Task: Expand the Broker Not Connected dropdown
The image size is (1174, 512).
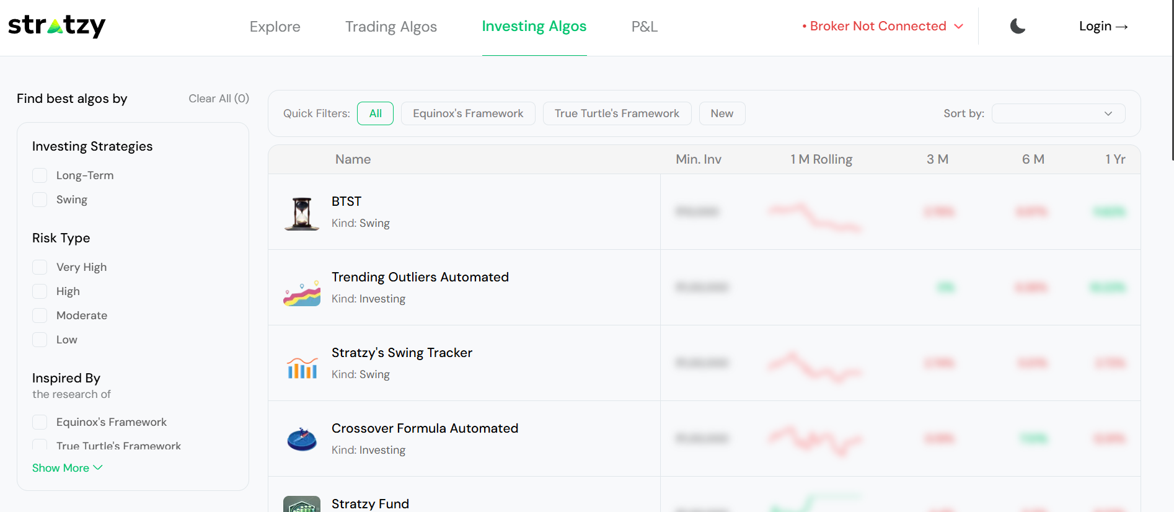Action: coord(883,26)
